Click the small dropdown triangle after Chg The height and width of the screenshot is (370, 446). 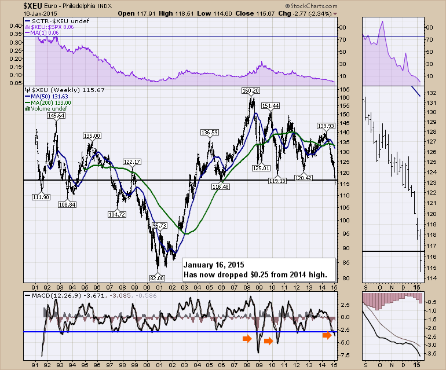335,14
